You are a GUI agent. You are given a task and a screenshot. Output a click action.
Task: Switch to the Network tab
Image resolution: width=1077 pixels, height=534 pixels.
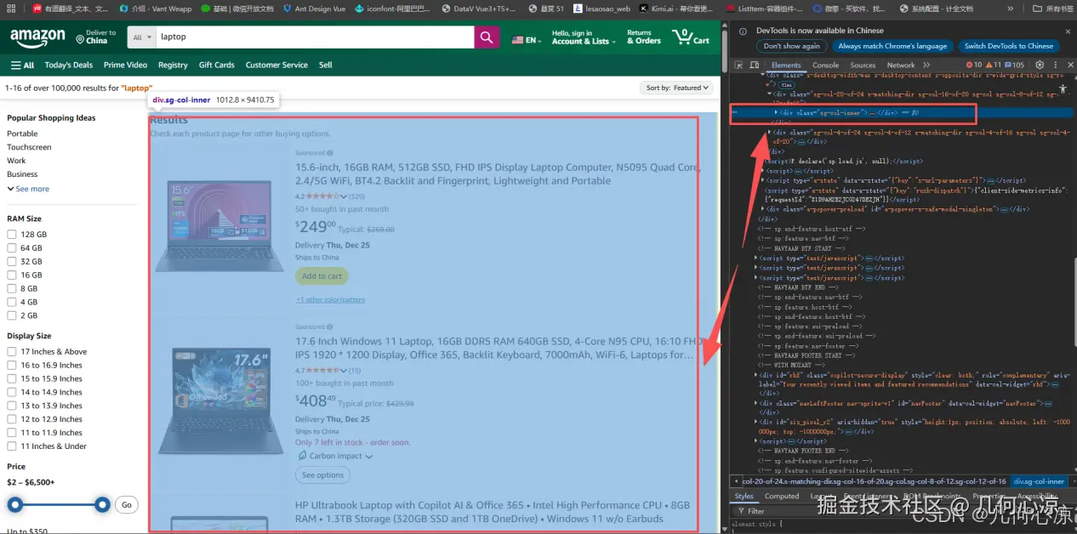point(901,65)
